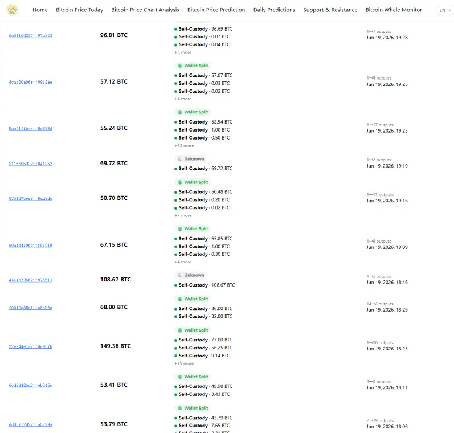Click 'Self-Custody - 65.85 BTC' output line
The height and width of the screenshot is (433, 454).
tap(203, 239)
